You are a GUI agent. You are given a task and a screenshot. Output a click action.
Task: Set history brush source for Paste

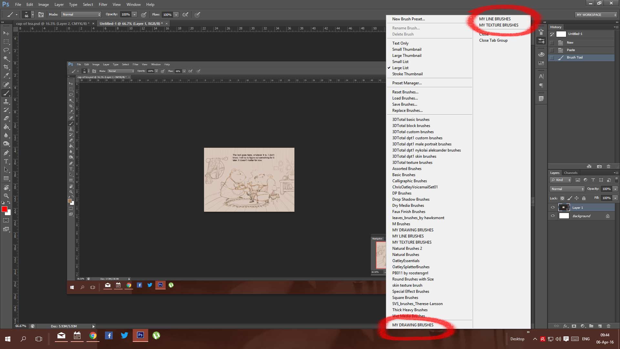[552, 50]
